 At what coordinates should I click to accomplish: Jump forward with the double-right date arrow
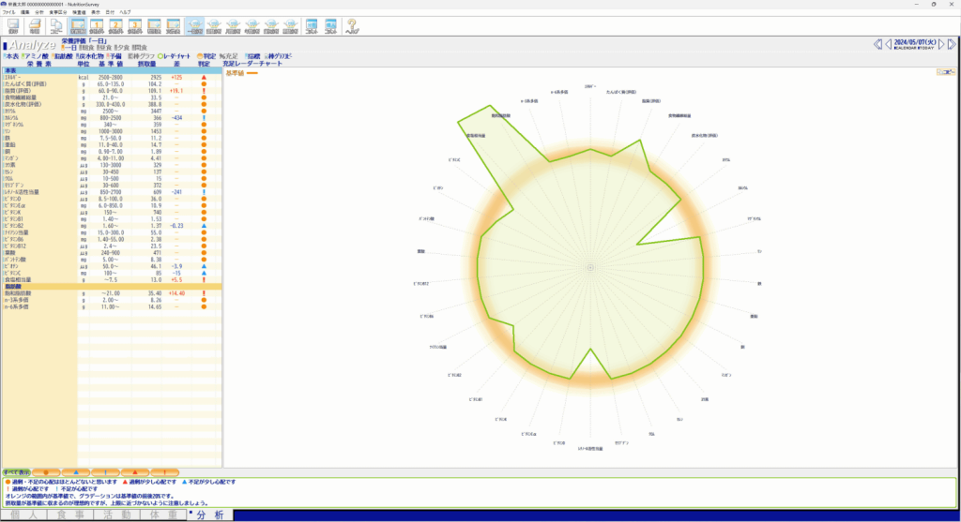[952, 44]
